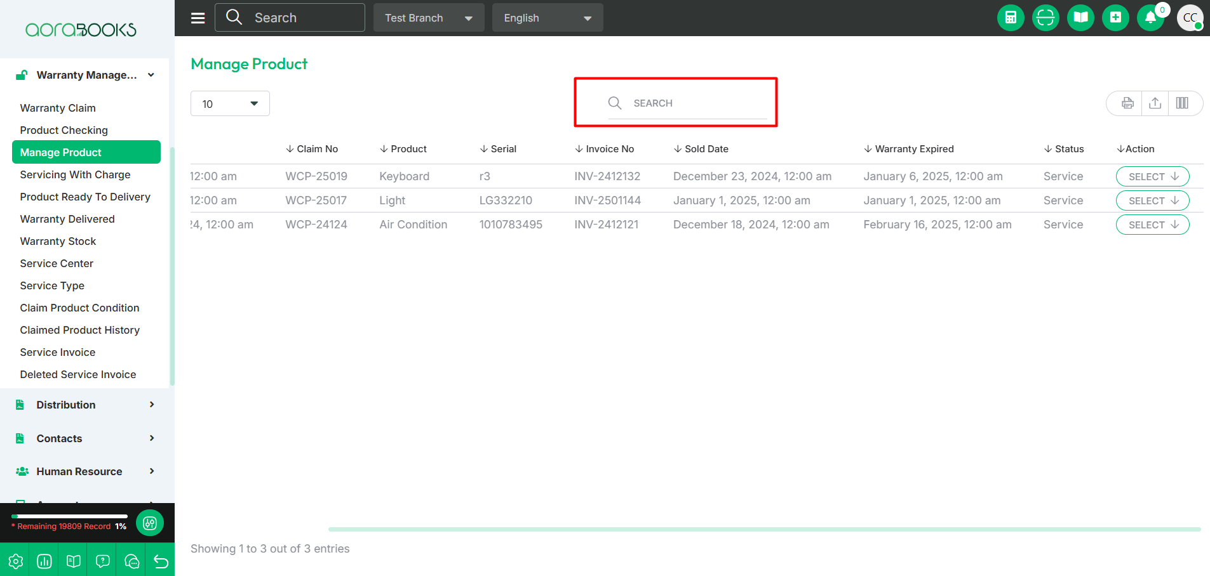Click invoice INV-2412132 cell
The height and width of the screenshot is (576, 1210).
click(607, 176)
